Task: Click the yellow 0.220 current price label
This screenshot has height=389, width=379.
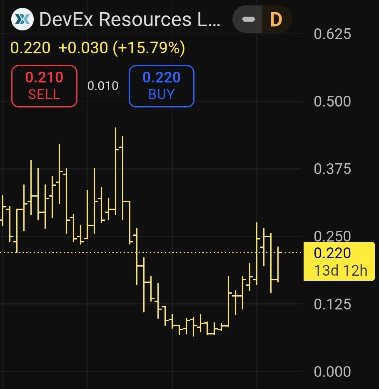Action: 332,253
